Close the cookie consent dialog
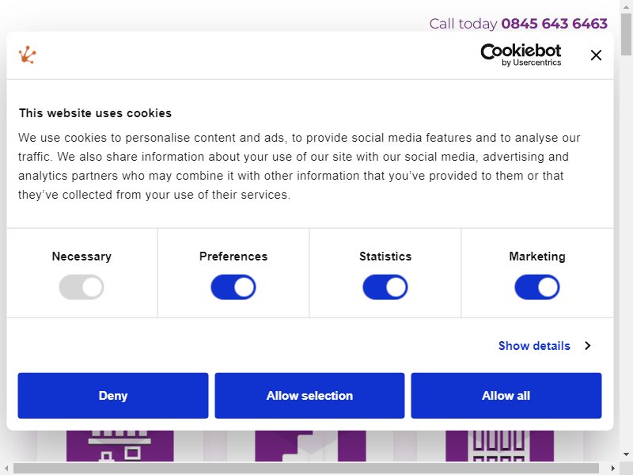This screenshot has width=633, height=475. coord(596,55)
